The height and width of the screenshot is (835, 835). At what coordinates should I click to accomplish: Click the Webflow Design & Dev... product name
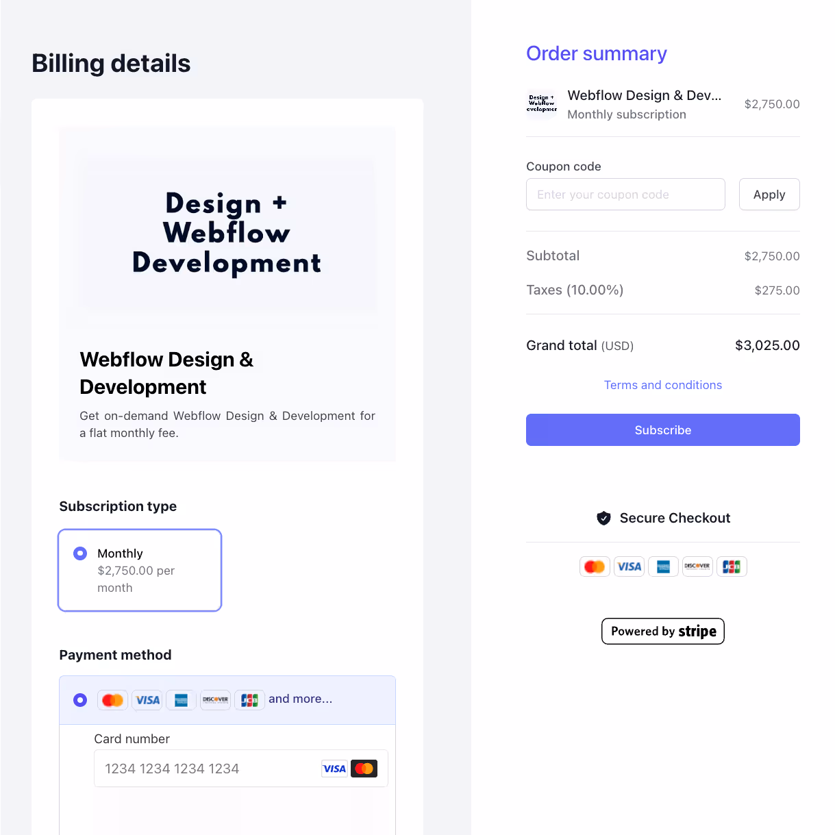[x=645, y=95]
